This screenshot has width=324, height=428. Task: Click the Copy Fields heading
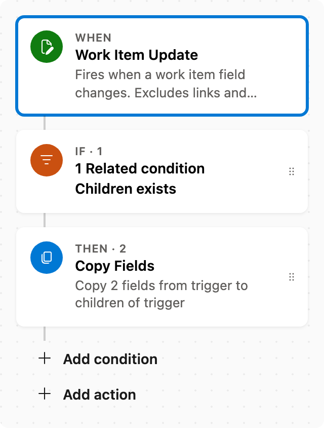115,266
